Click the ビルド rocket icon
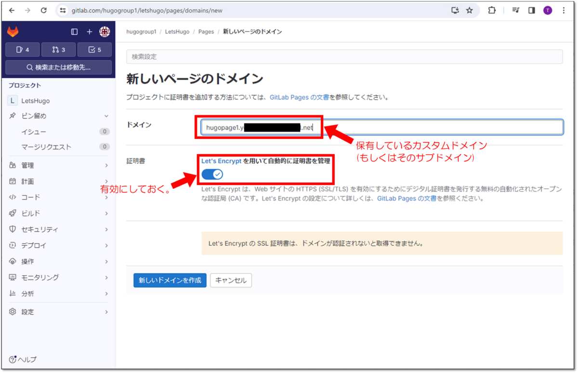 13,213
